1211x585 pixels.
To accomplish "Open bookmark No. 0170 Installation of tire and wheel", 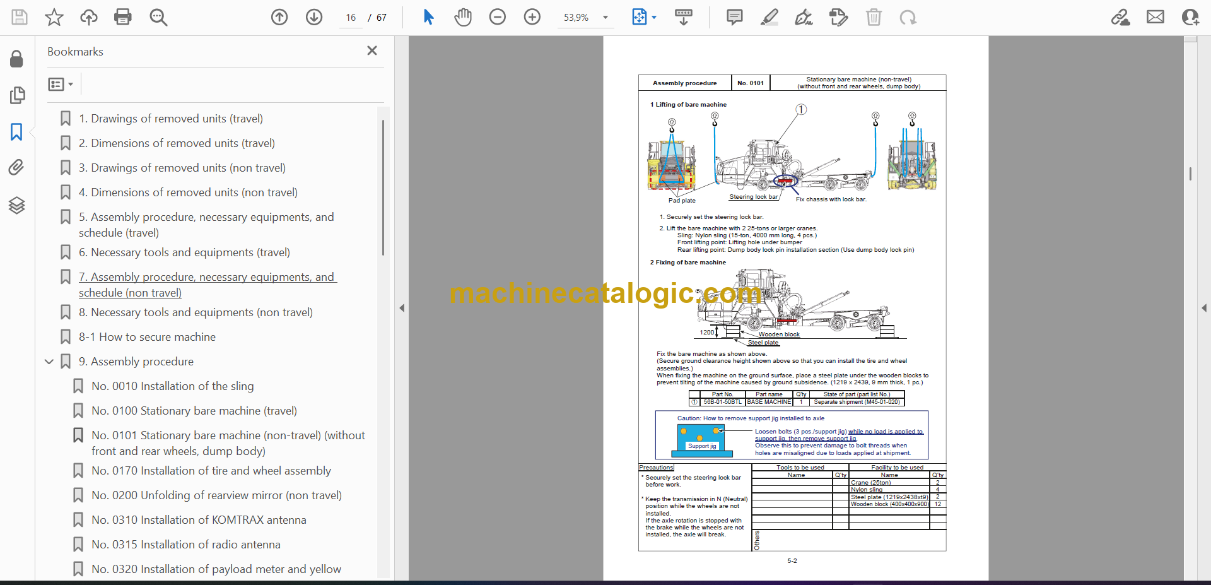I will click(211, 471).
